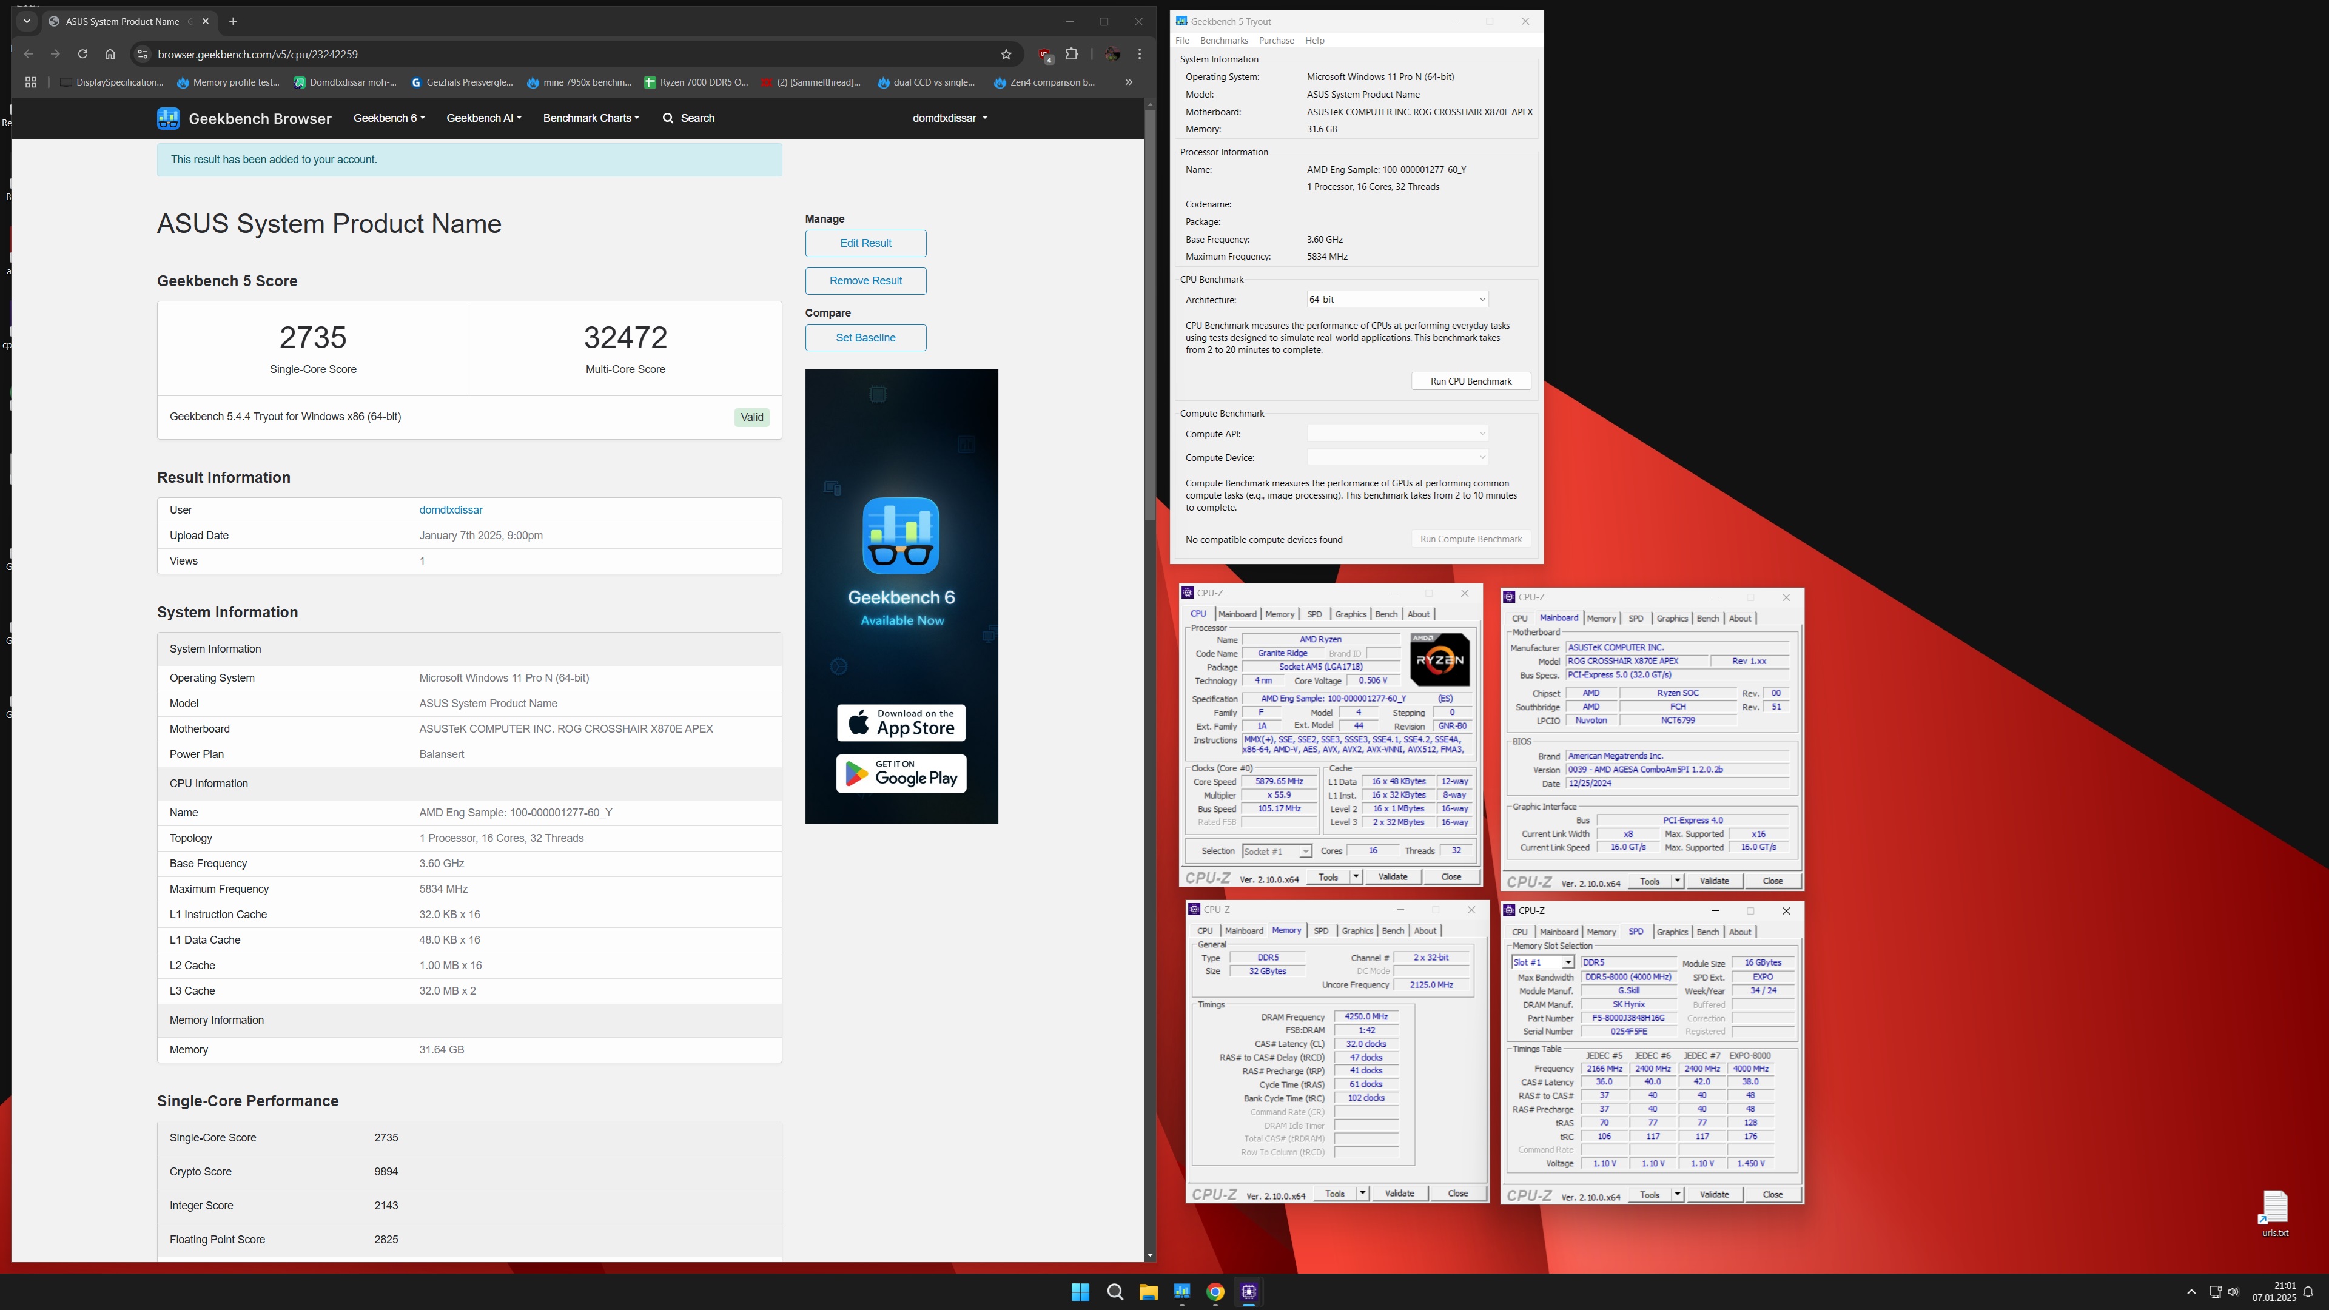Open the Extensions puzzle icon
Image resolution: width=2329 pixels, height=1310 pixels.
tap(1072, 54)
